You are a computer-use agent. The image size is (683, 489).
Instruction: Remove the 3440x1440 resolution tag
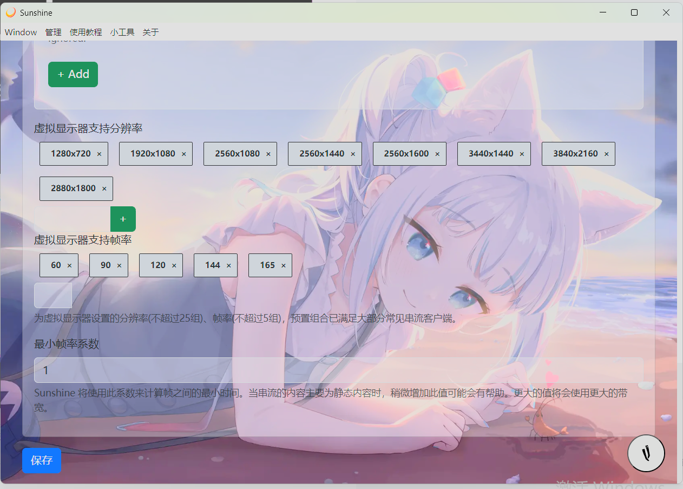[522, 154]
